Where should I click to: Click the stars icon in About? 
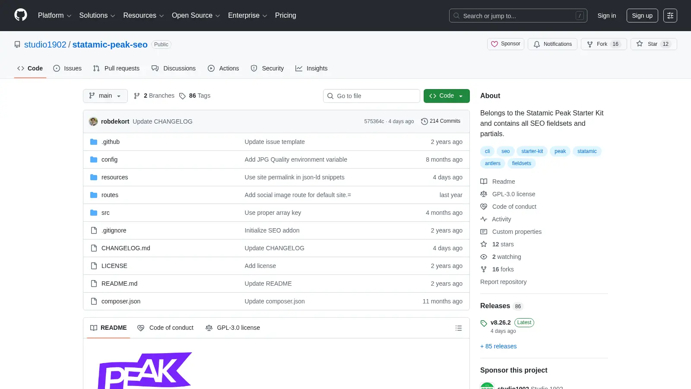(484, 244)
